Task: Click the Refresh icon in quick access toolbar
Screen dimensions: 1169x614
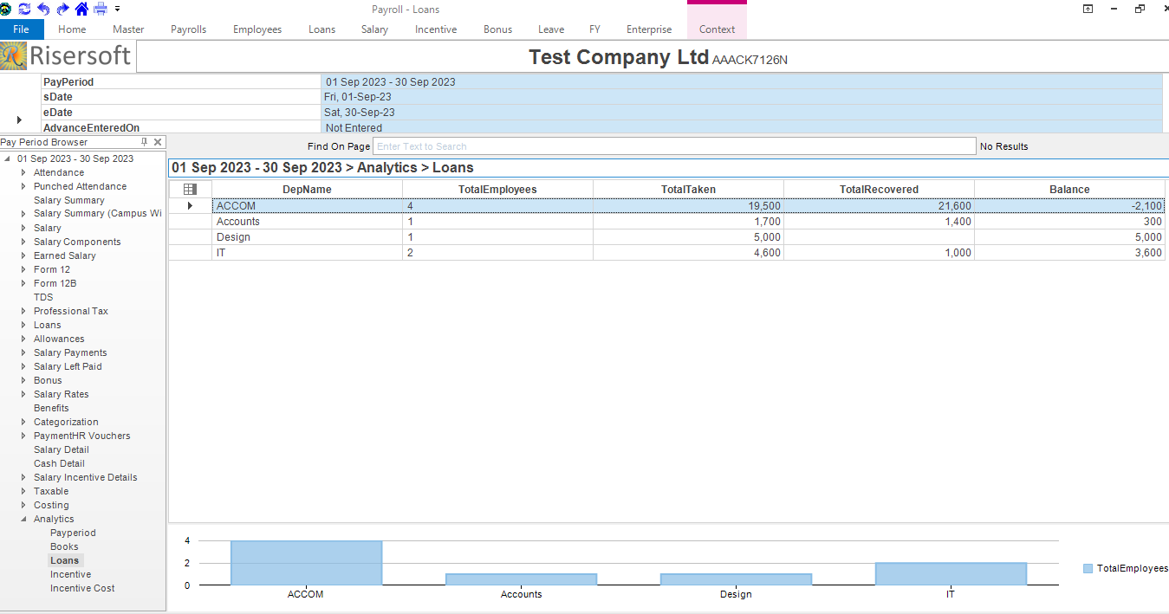Action: 24,9
